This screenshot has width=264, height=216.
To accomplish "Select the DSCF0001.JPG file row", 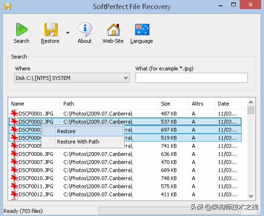I will (x=125, y=114).
